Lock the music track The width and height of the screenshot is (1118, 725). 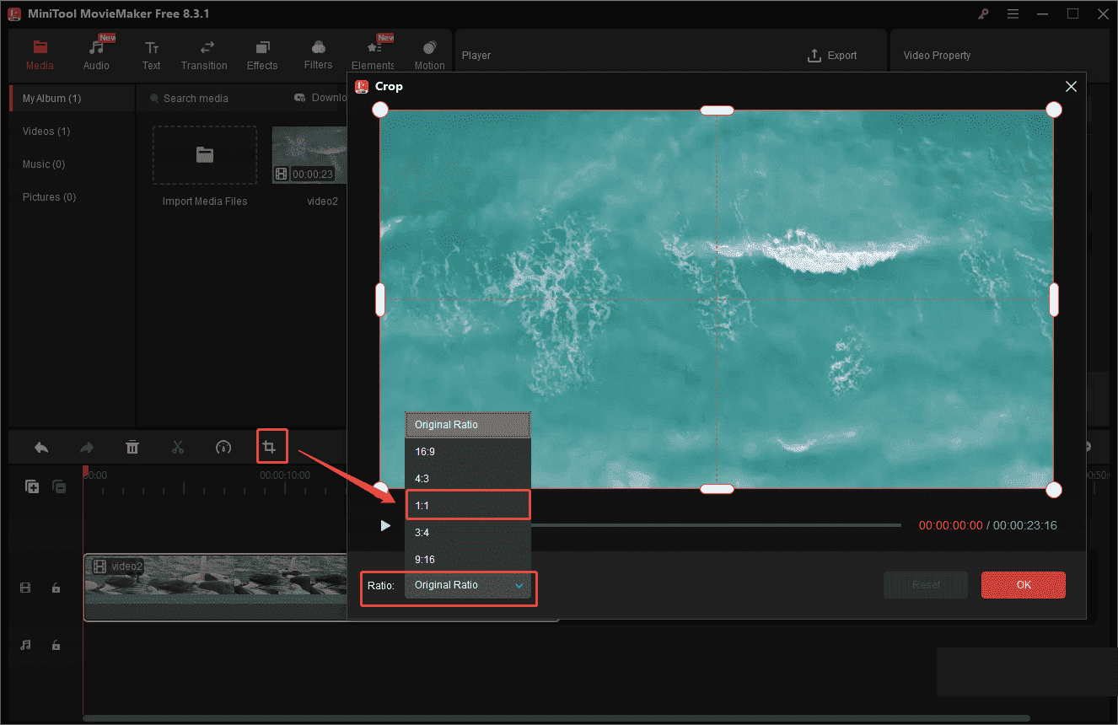click(x=56, y=645)
